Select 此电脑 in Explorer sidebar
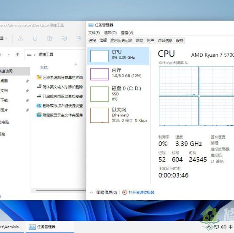This screenshot has height=233, width=234. click(5, 122)
